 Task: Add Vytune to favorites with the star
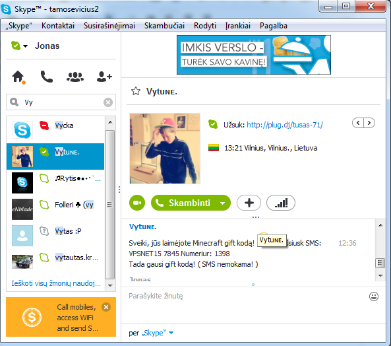(136, 91)
